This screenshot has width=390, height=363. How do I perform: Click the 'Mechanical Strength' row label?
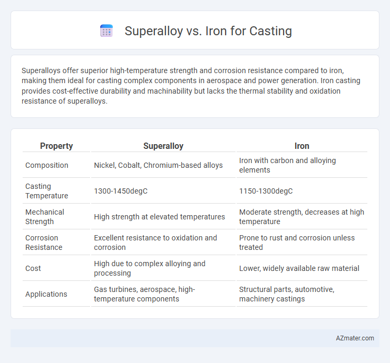[45, 217]
